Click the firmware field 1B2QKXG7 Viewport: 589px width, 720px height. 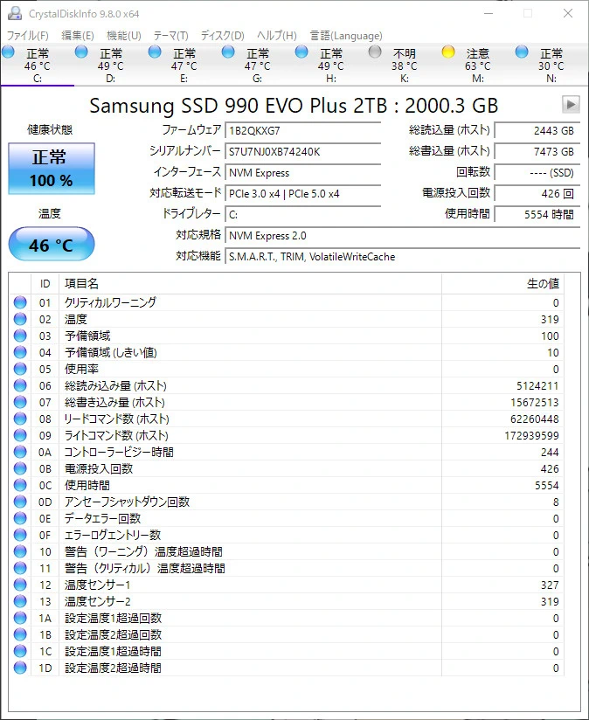coord(303,130)
